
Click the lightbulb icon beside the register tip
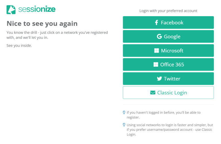click(124, 113)
